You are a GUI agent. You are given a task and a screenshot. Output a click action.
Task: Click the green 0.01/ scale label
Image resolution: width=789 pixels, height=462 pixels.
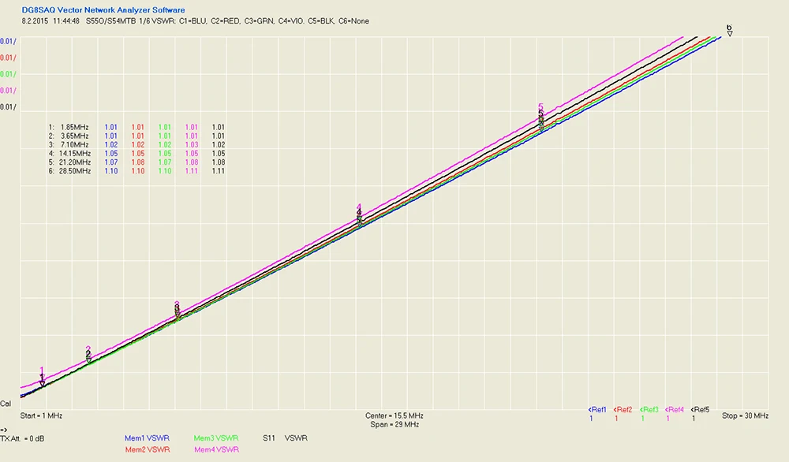pyautogui.click(x=8, y=74)
